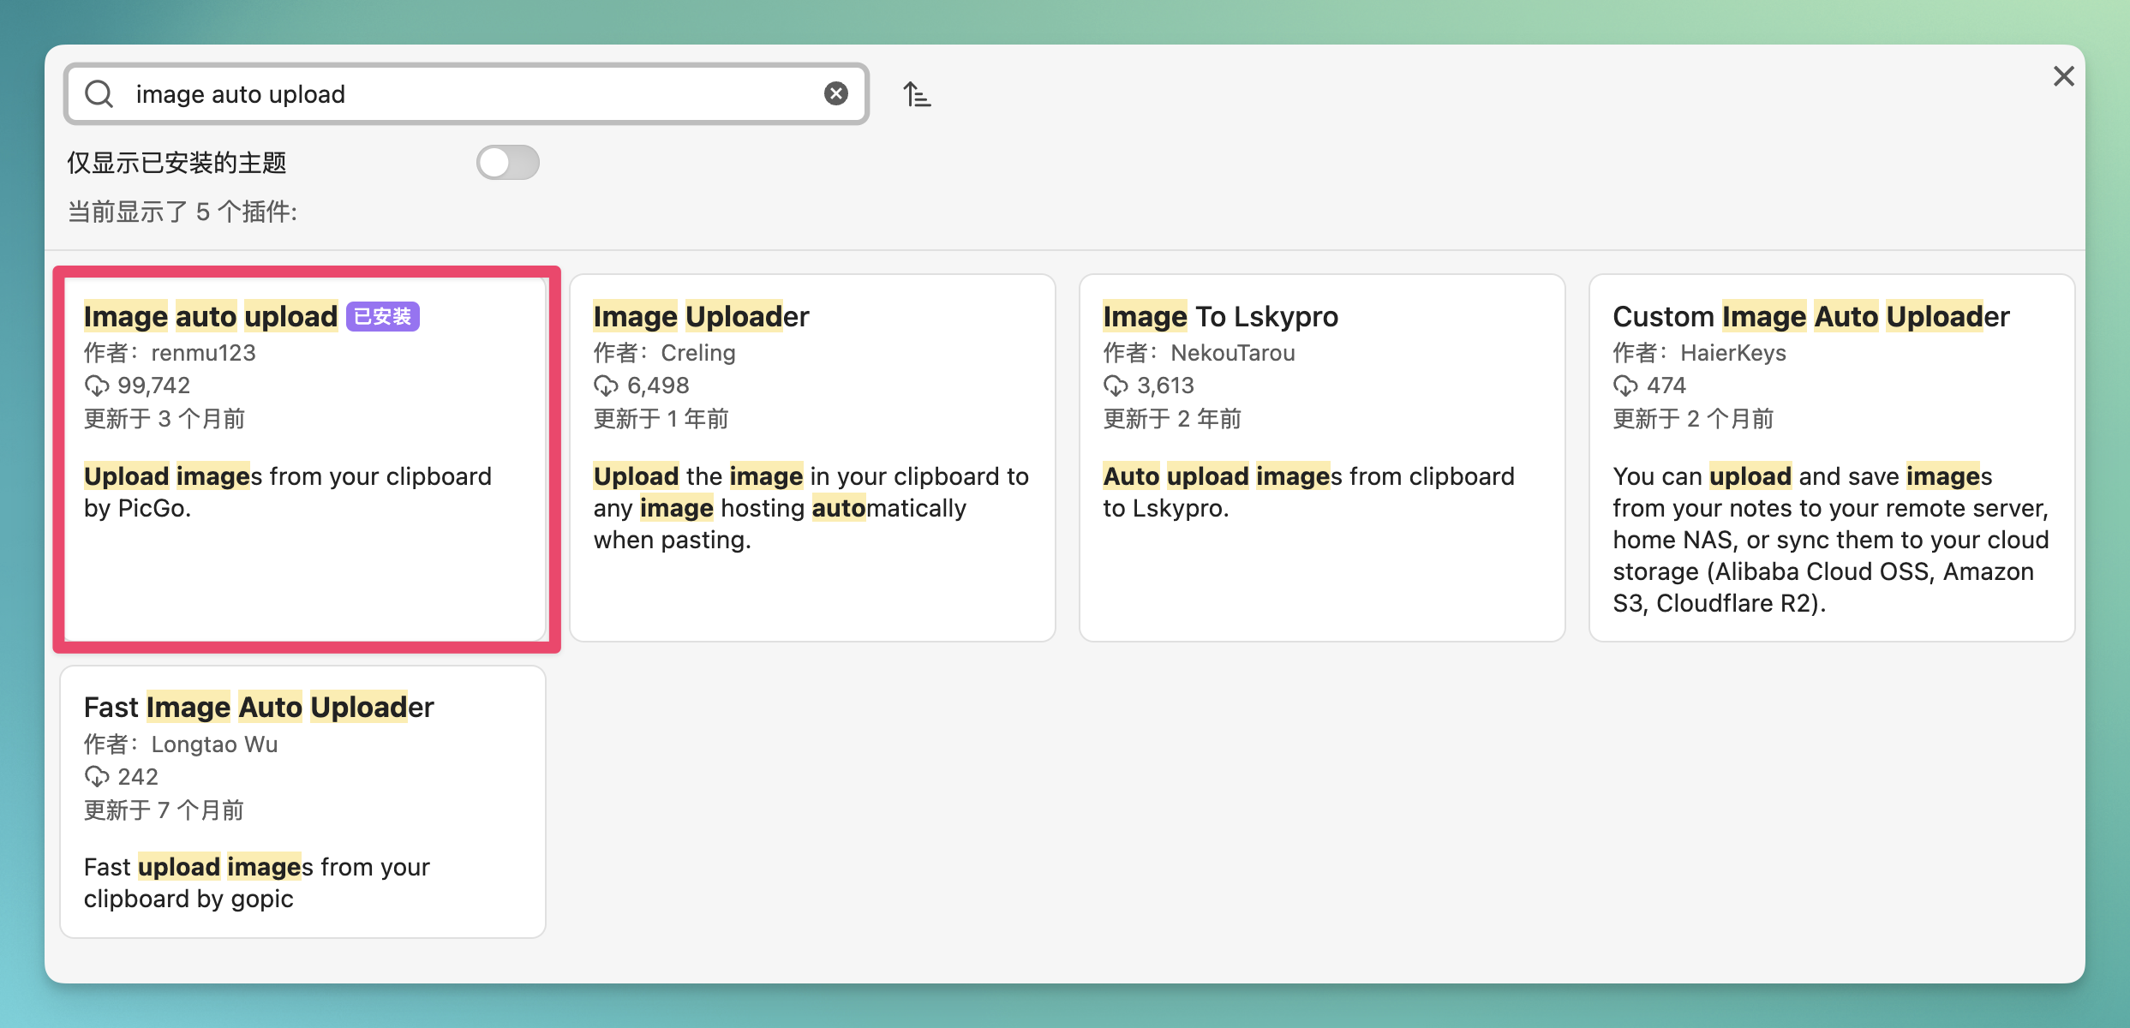The width and height of the screenshot is (2130, 1028).
Task: Click the search magnifier icon
Action: [x=99, y=94]
